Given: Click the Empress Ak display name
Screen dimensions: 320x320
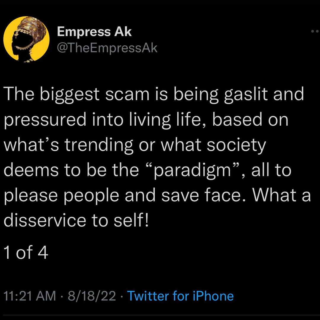Looking at the screenshot, I should [x=94, y=31].
